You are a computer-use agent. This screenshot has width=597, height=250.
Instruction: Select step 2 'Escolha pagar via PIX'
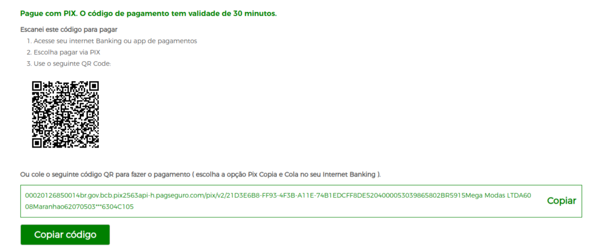pyautogui.click(x=63, y=52)
